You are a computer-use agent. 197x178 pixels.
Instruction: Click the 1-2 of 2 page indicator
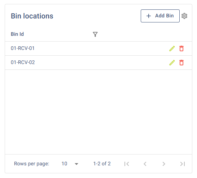pyautogui.click(x=102, y=164)
